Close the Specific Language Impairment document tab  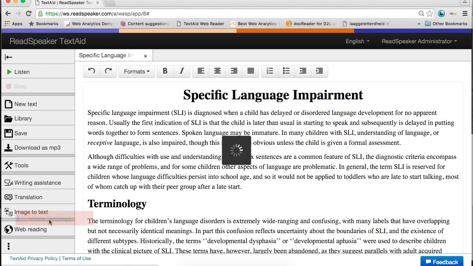[145, 56]
